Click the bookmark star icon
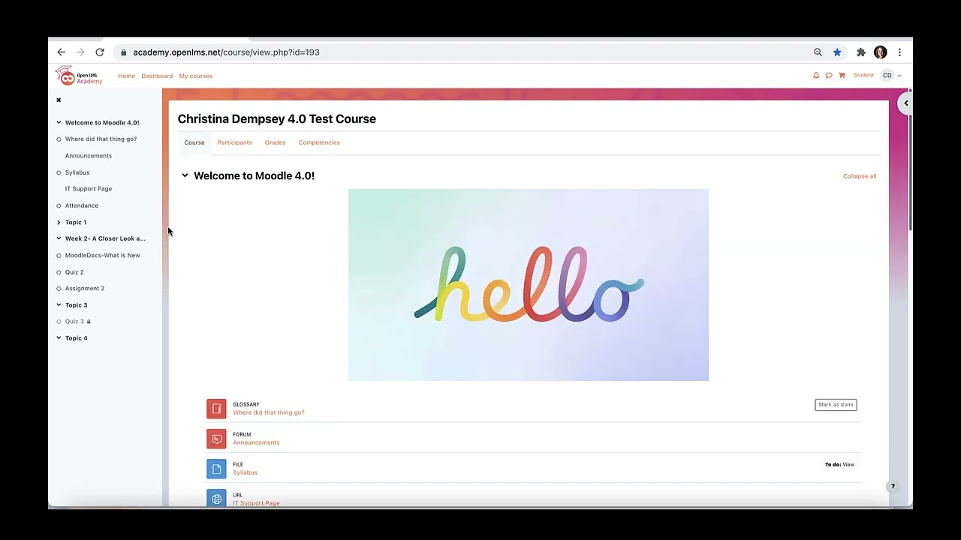Screen dimensions: 961x540 837,52
